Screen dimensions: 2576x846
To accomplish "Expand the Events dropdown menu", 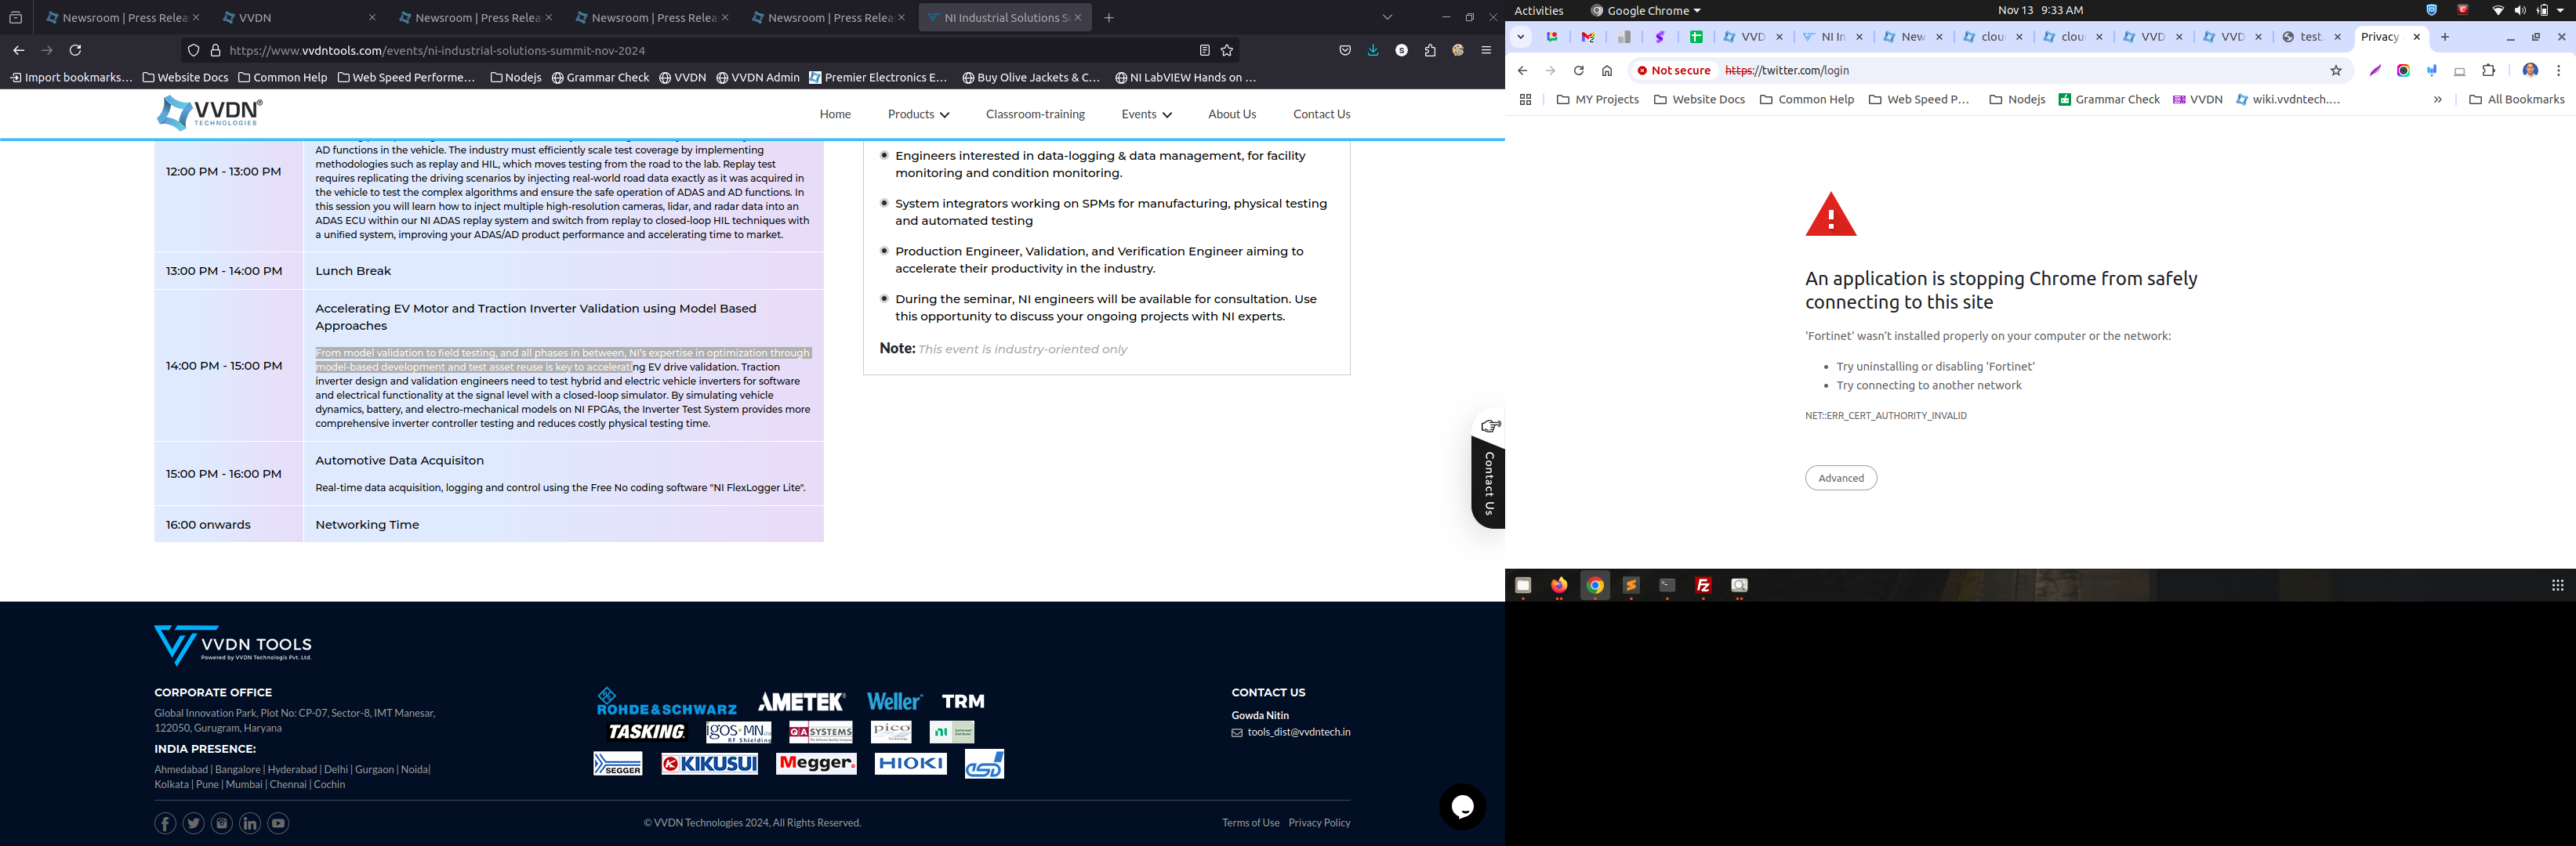I will click(x=1145, y=115).
